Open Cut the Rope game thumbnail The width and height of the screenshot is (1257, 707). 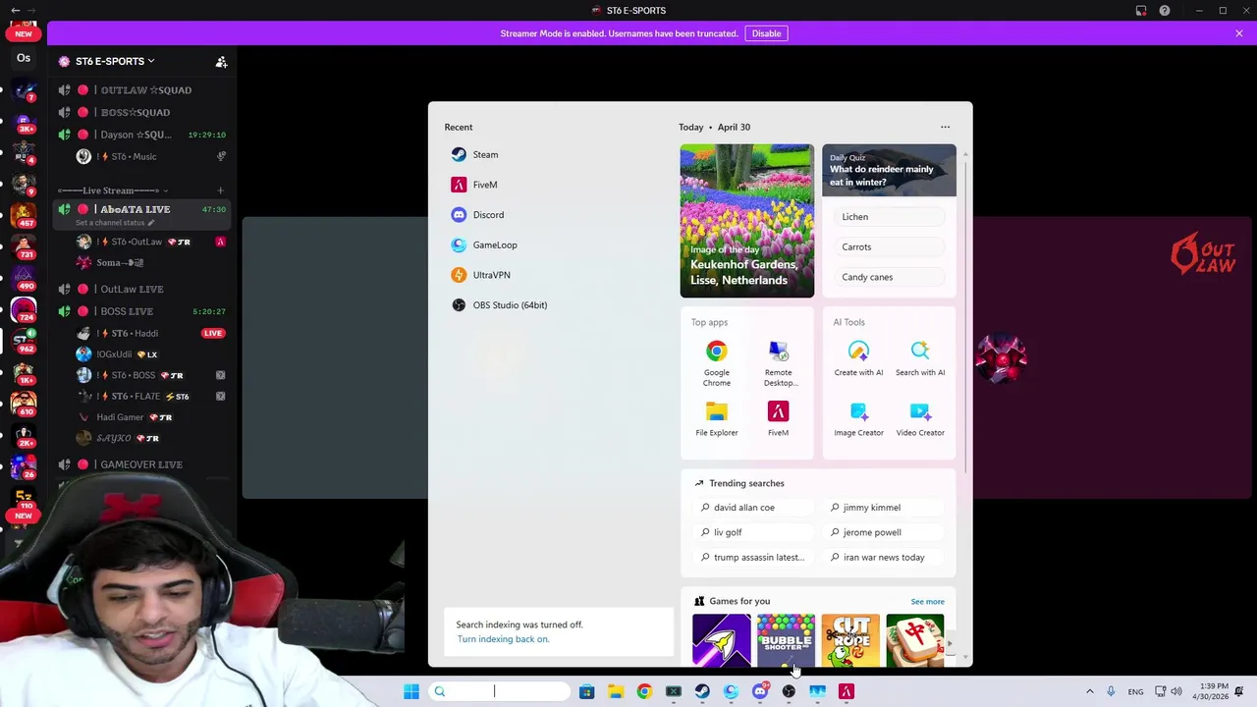pos(850,640)
